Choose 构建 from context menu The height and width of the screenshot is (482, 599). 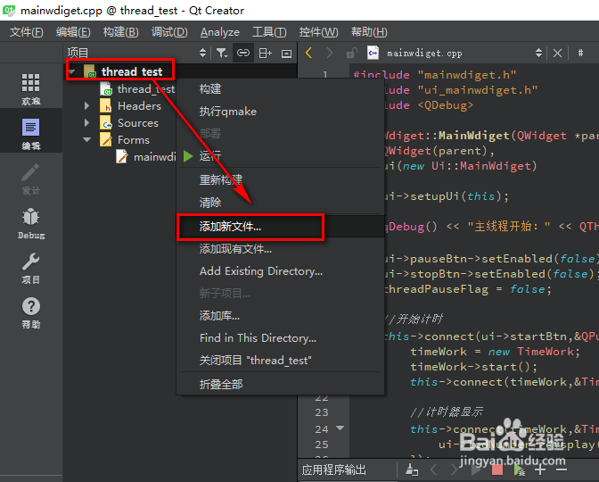pos(280,89)
